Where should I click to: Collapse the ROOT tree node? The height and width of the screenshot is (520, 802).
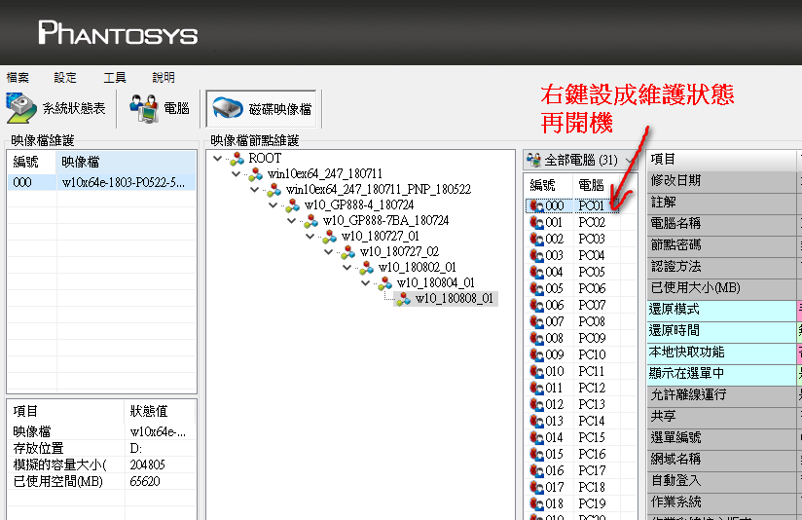[x=217, y=158]
